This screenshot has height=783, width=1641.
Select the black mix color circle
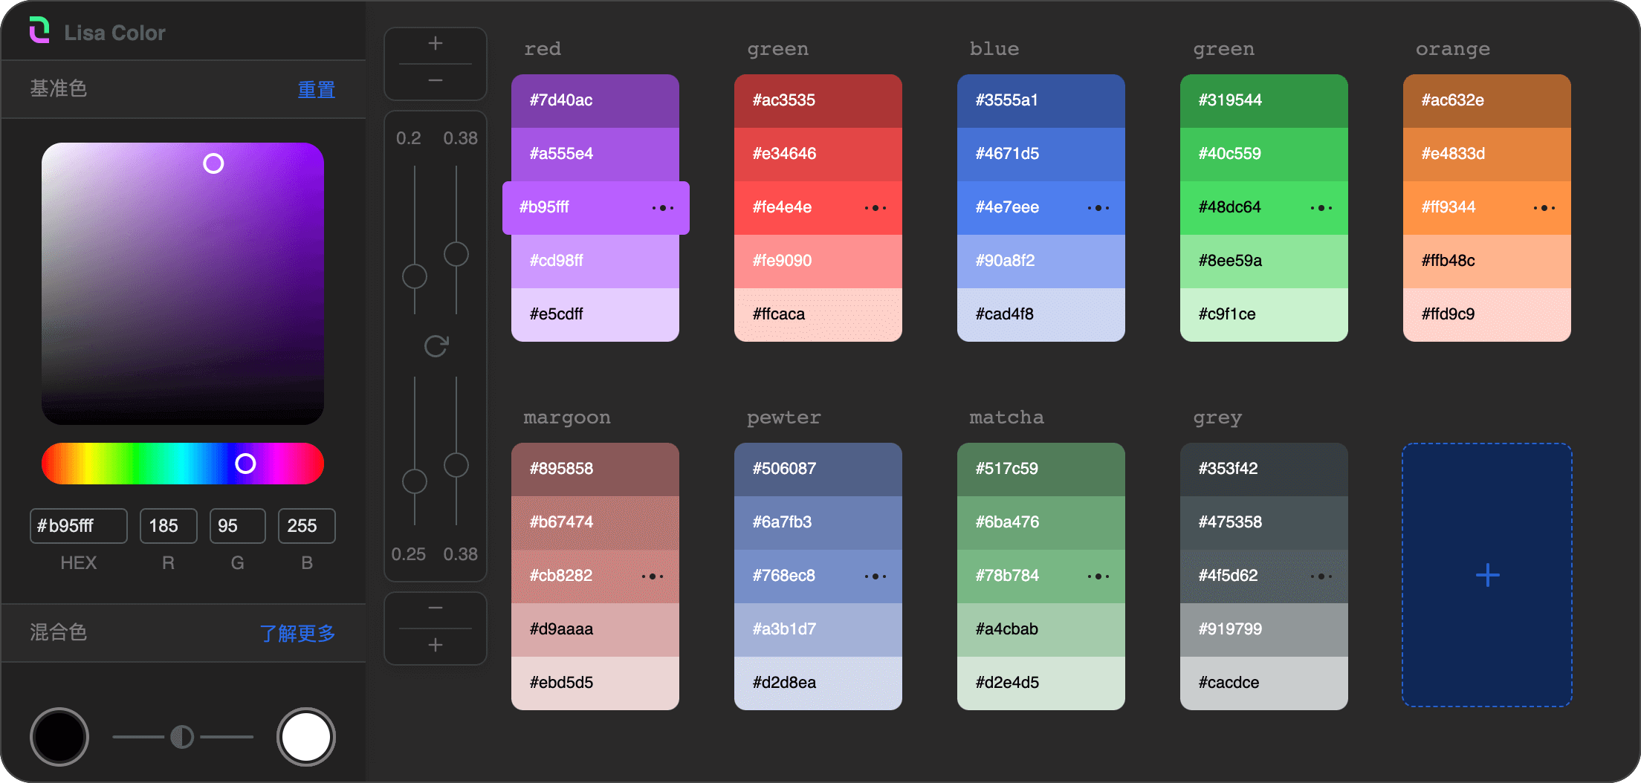pyautogui.click(x=59, y=737)
